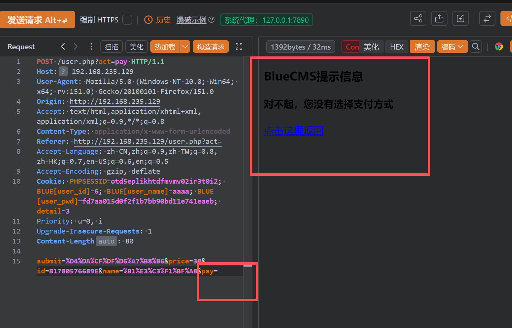The width and height of the screenshot is (512, 328).
Task: Switch response view to 美化 tab
Action: (371, 47)
